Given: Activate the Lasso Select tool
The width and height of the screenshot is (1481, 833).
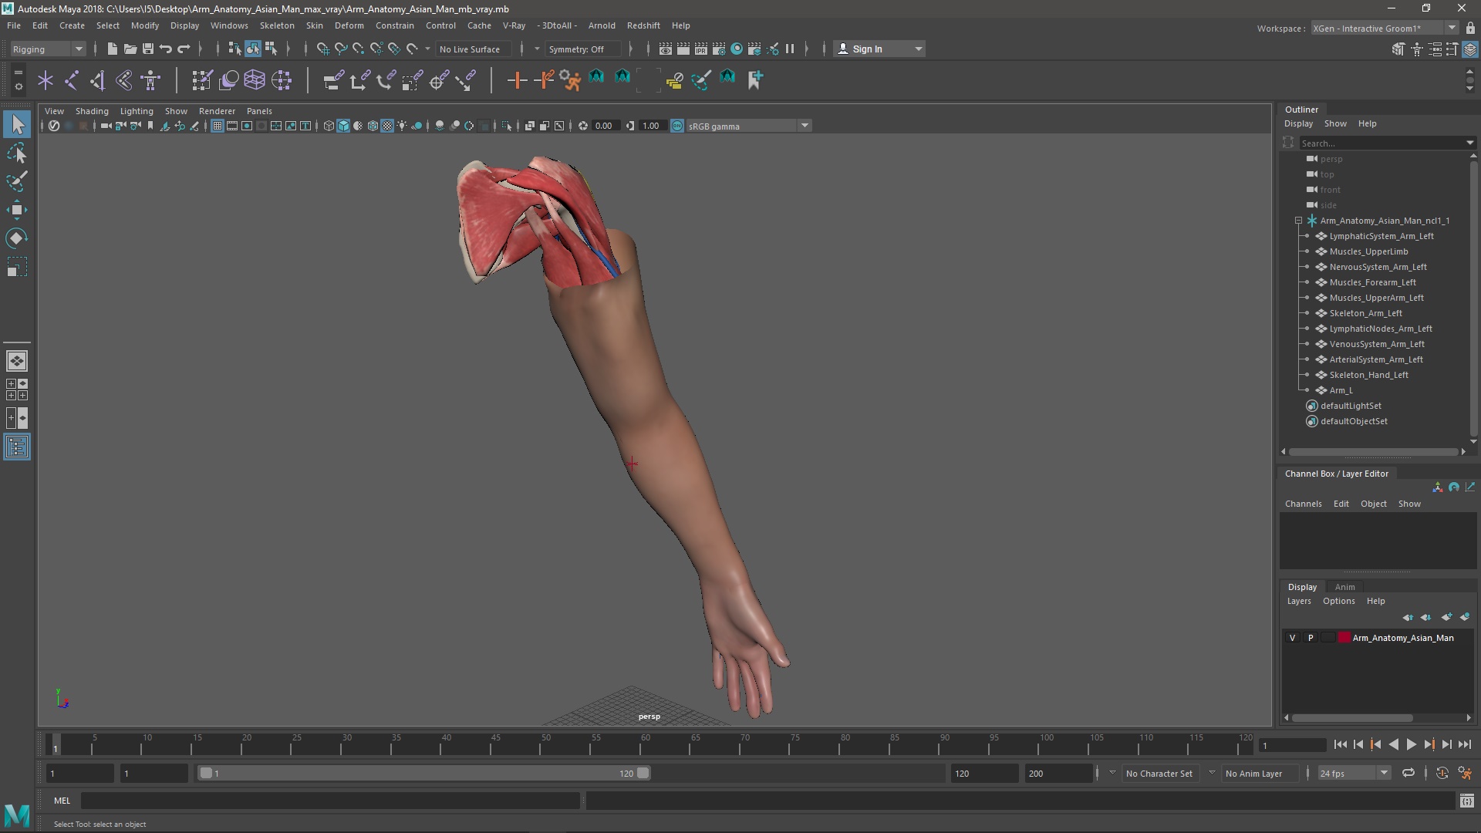Looking at the screenshot, I should [x=17, y=153].
